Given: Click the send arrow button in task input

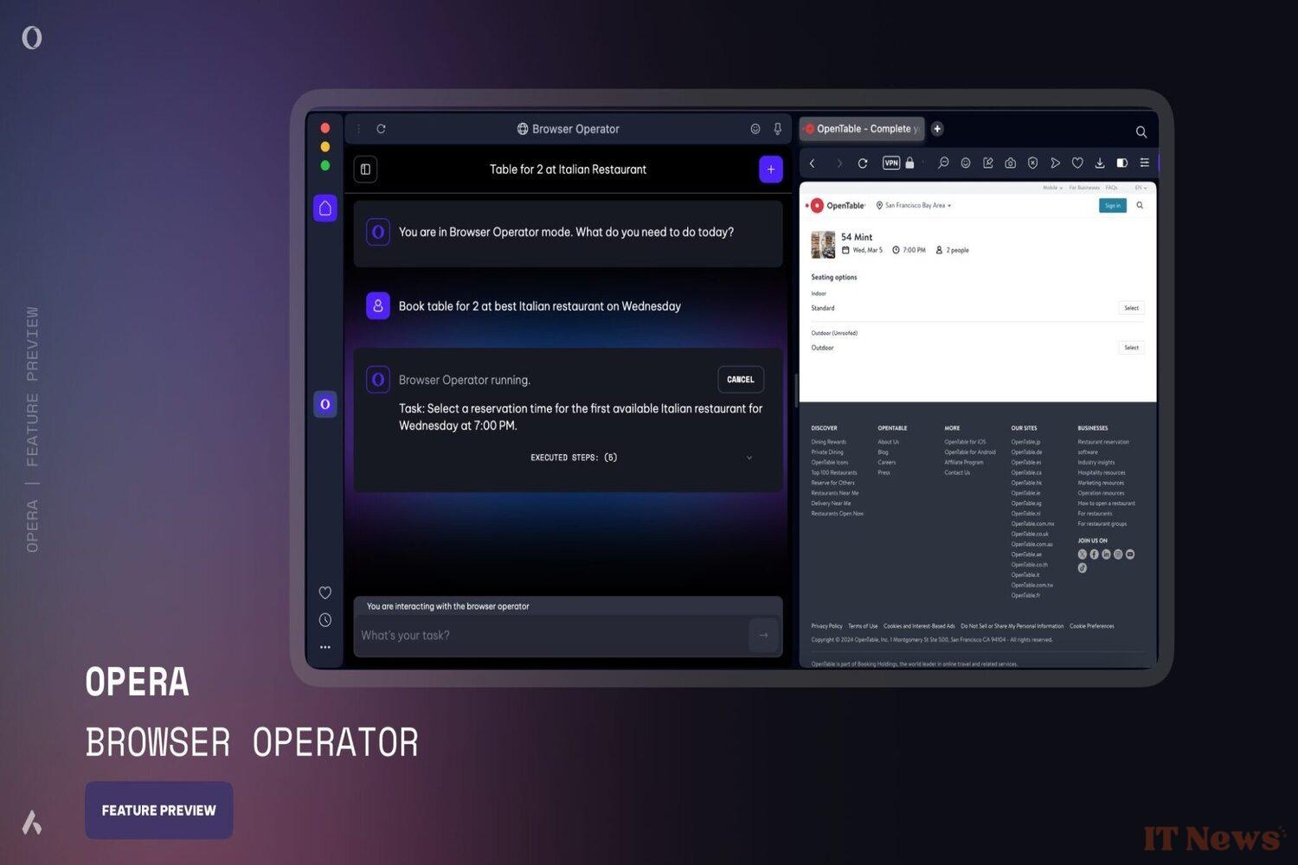Looking at the screenshot, I should [x=763, y=636].
